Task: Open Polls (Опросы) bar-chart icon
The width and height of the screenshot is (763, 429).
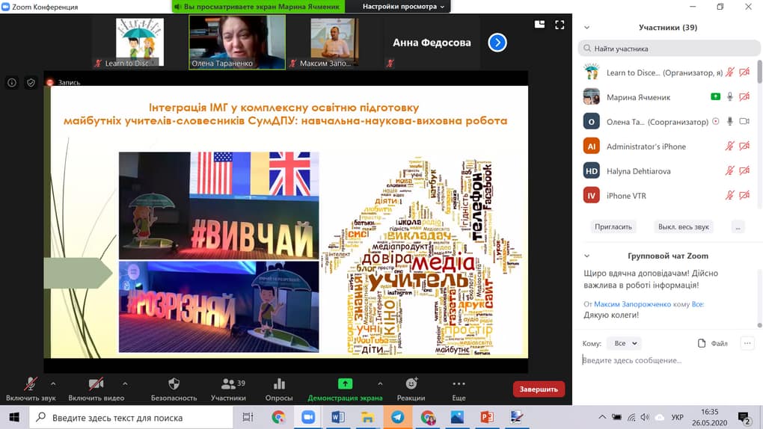Action: [x=279, y=383]
